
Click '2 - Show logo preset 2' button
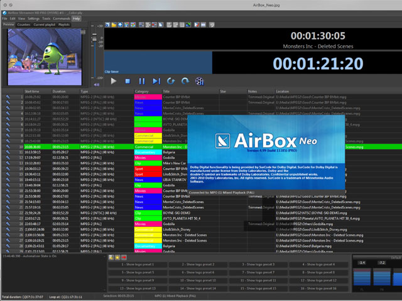[x=198, y=265]
